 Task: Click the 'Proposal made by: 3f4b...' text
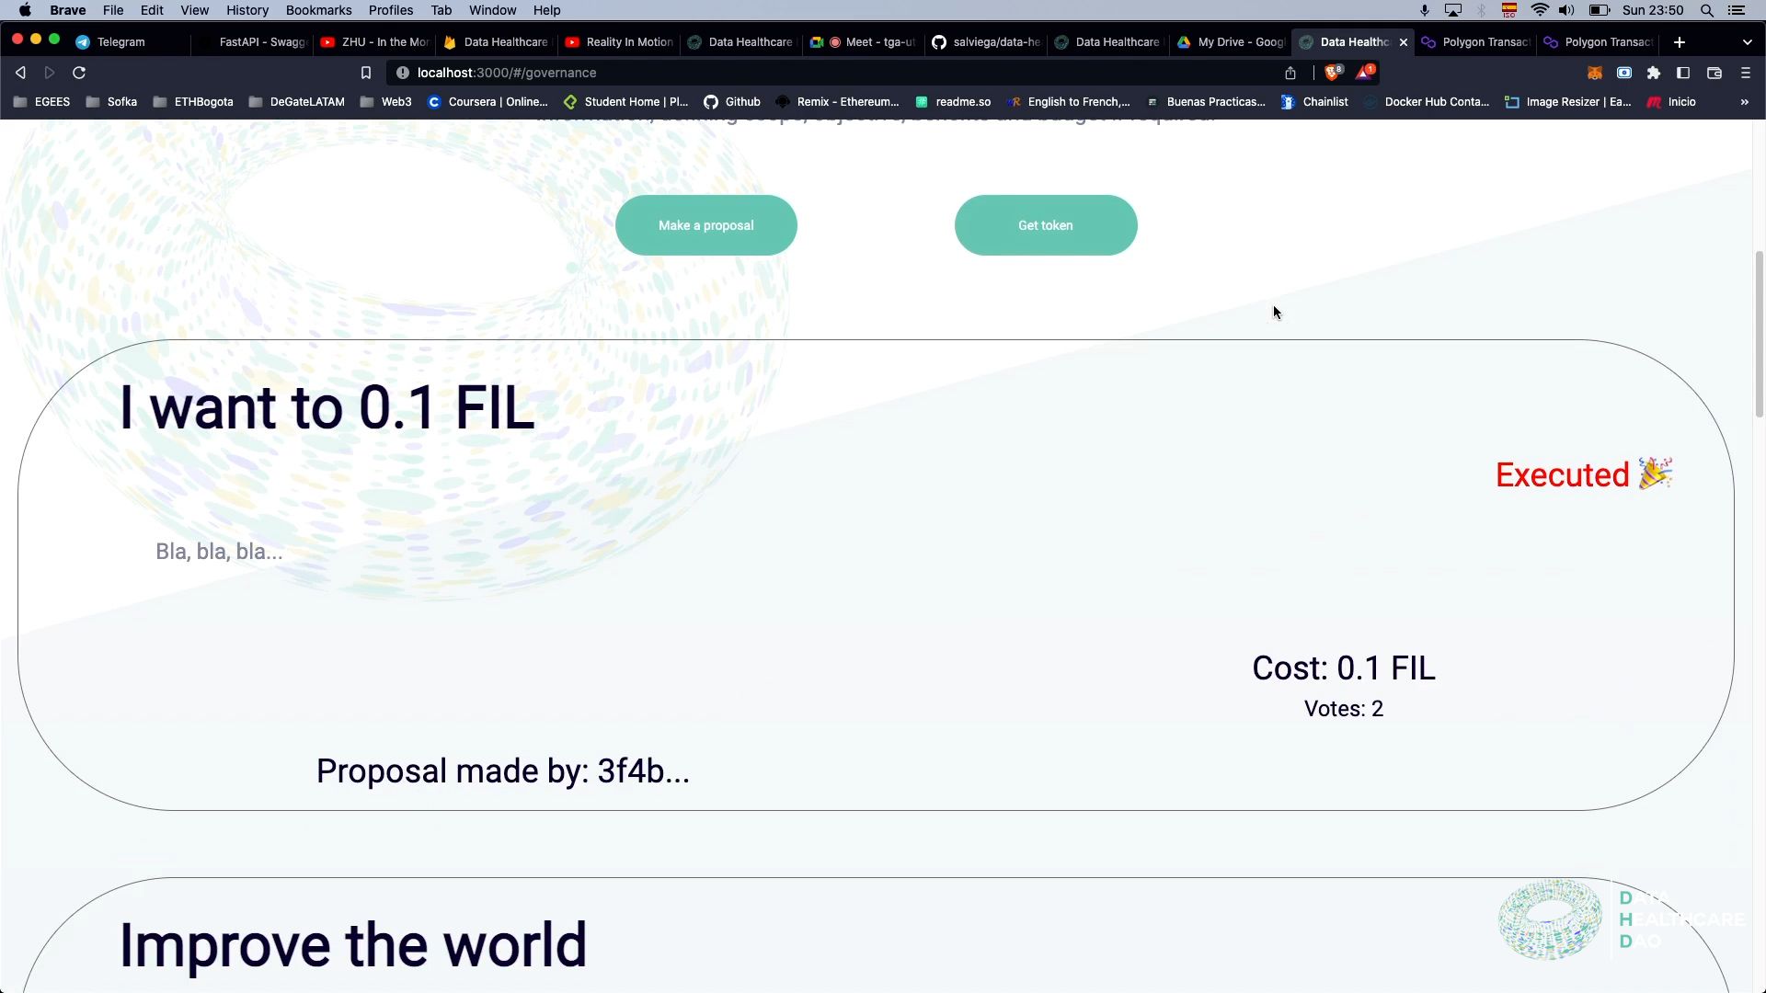click(503, 771)
